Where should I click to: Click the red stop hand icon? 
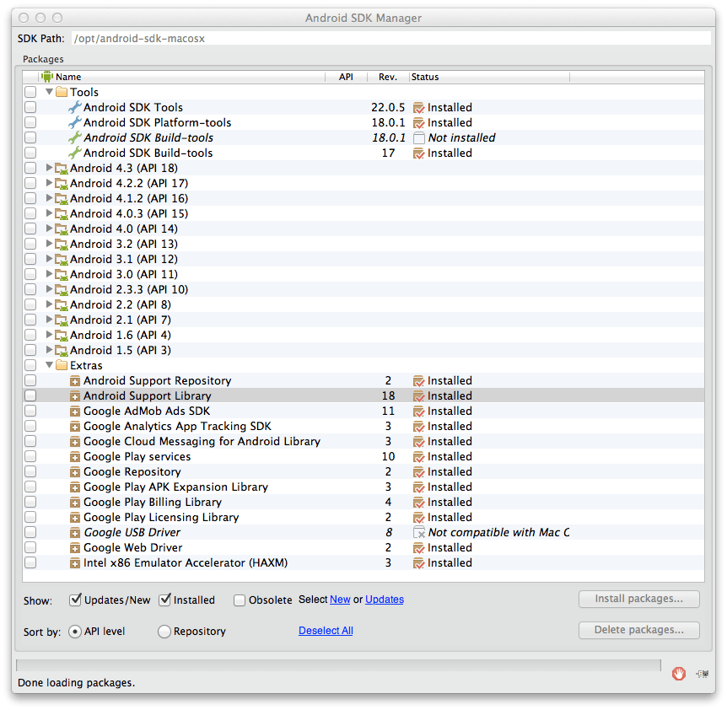point(679,674)
